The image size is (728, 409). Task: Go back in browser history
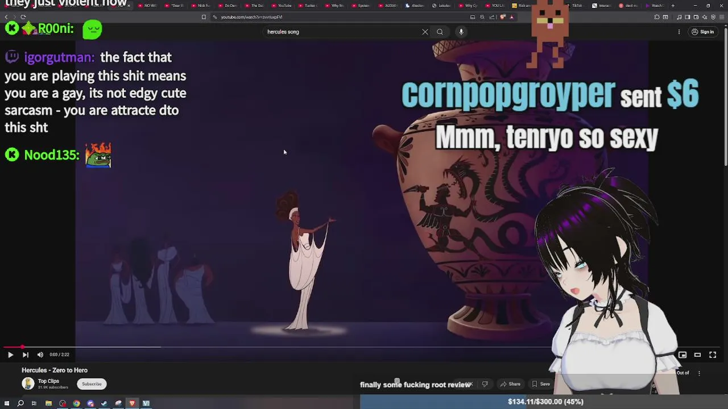(x=6, y=17)
